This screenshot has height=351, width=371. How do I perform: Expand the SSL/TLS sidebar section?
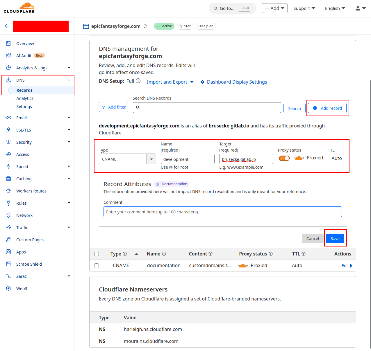point(69,130)
